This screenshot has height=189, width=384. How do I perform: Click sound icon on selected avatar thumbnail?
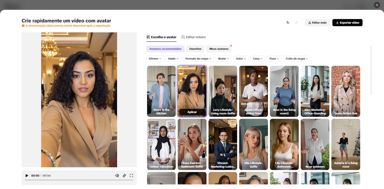[203, 74]
